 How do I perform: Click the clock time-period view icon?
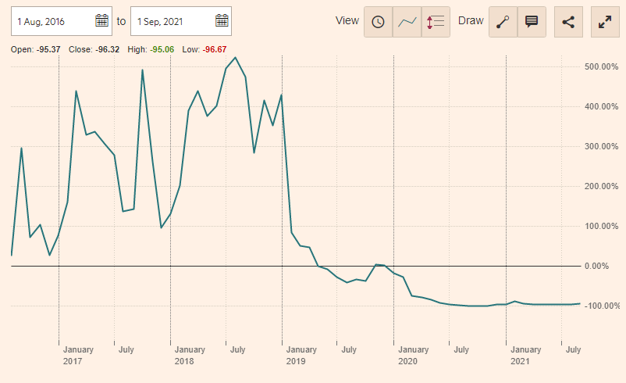379,22
